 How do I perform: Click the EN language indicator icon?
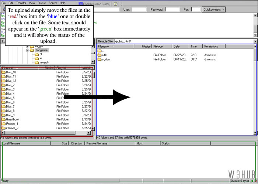point(80,4)
